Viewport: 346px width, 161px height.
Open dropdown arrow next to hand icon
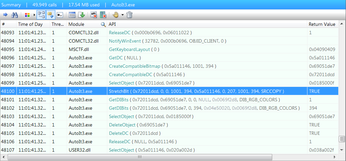click(x=122, y=15)
